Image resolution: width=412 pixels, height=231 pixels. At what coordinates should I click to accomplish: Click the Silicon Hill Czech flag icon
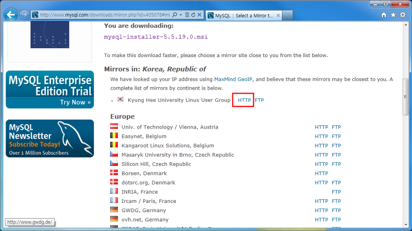pos(114,163)
